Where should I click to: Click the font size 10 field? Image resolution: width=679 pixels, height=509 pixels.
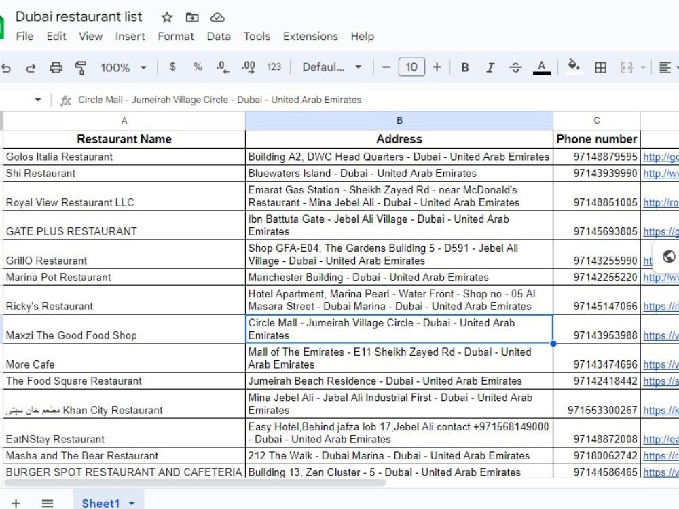411,67
